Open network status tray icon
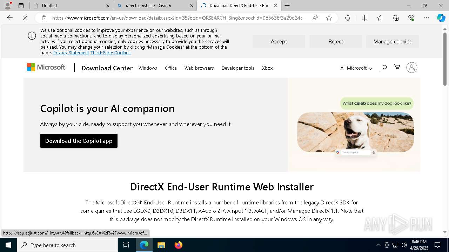This screenshot has width=449, height=252. [x=395, y=245]
